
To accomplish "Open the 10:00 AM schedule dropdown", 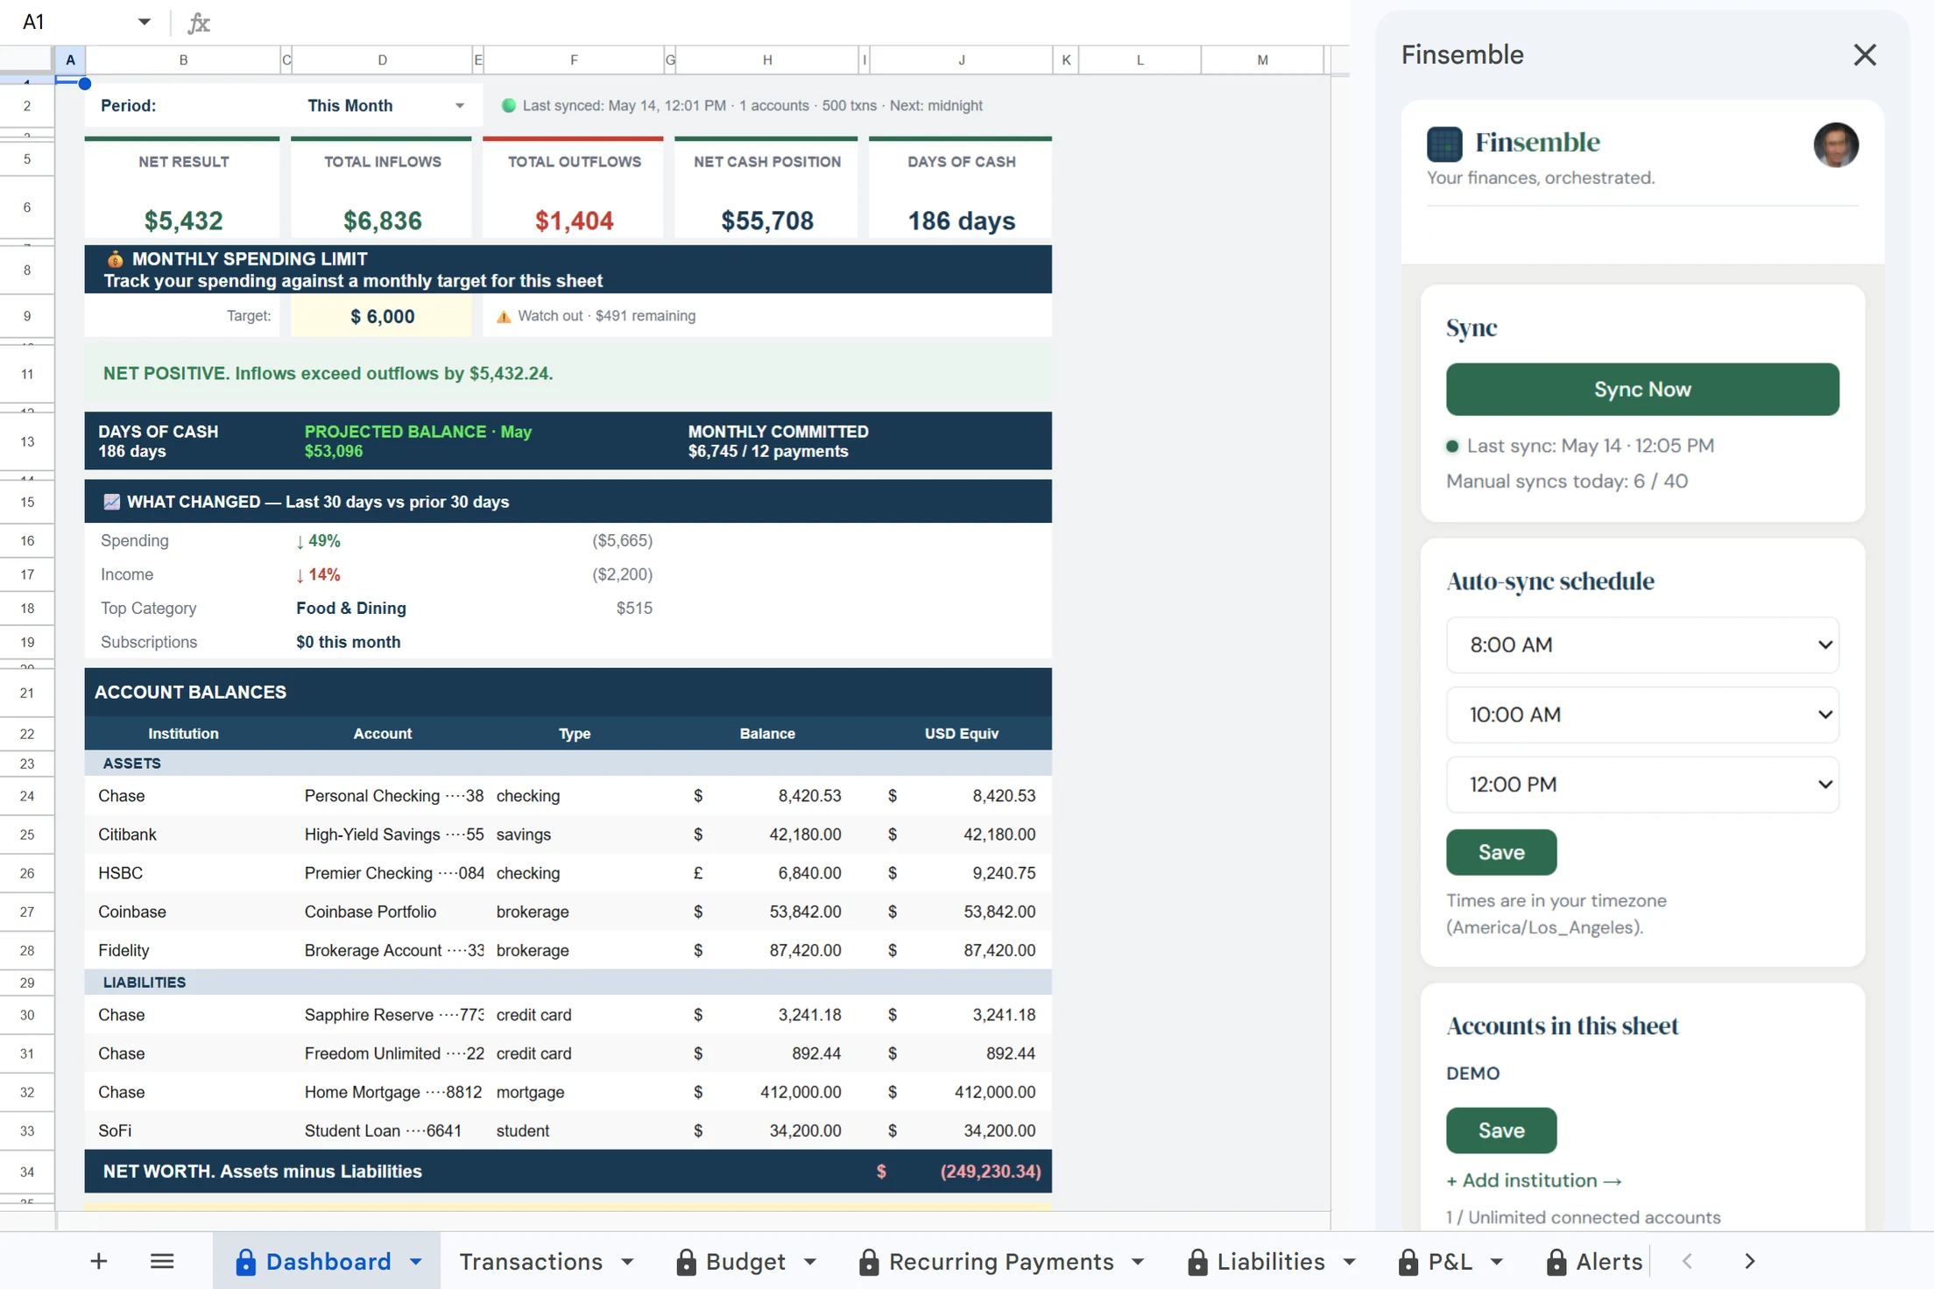I will (x=1641, y=715).
